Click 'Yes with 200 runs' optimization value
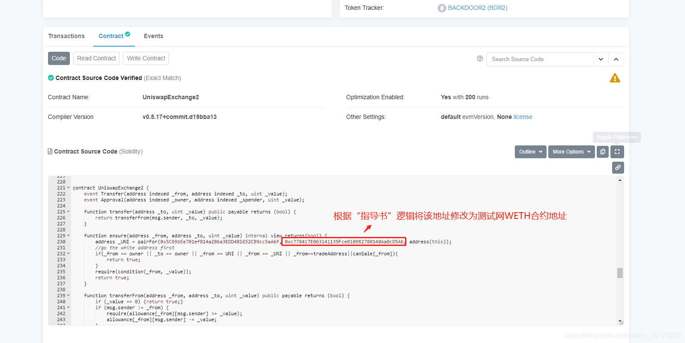Image resolution: width=685 pixels, height=343 pixels. point(465,97)
